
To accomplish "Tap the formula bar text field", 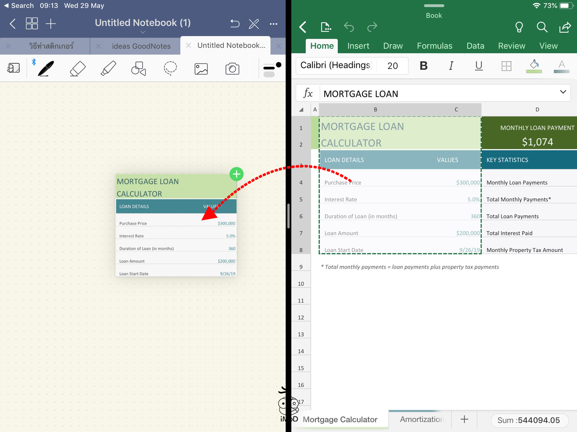I will pyautogui.click(x=437, y=94).
